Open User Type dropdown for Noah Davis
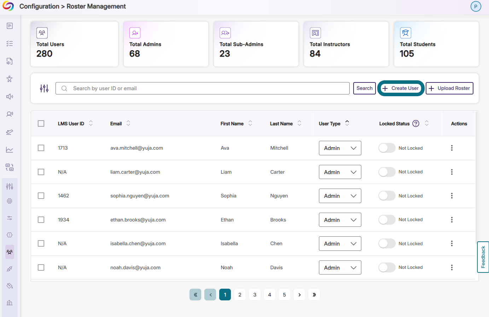 click(x=340, y=267)
